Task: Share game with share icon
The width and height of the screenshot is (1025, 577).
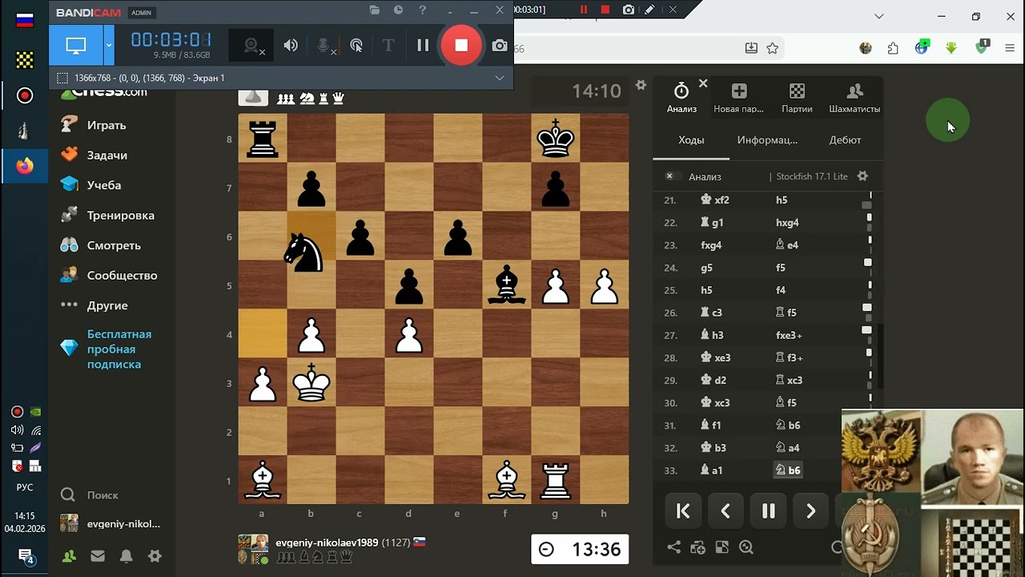Action: tap(674, 547)
